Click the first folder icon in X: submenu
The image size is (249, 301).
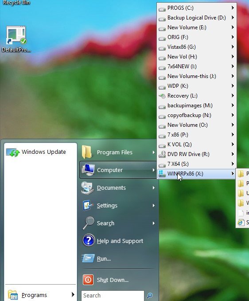pos(241,174)
